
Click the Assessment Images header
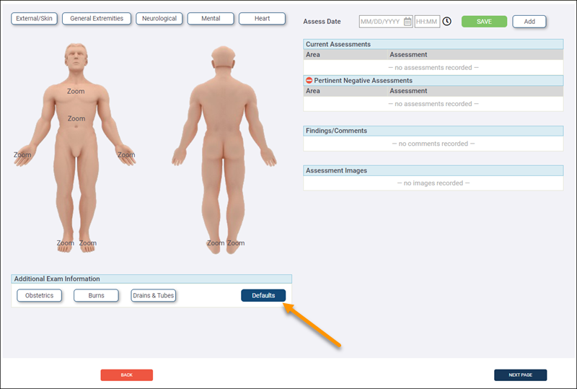pos(433,170)
